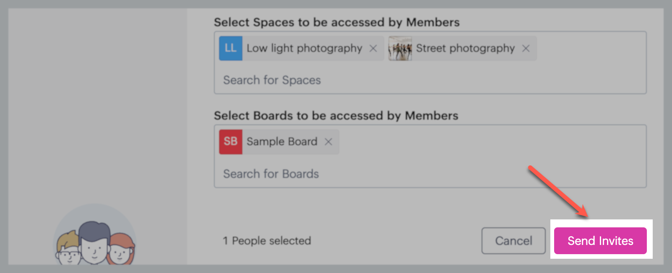672x273 pixels.
Task: Select the Street photography tag label
Action: pyautogui.click(x=465, y=49)
